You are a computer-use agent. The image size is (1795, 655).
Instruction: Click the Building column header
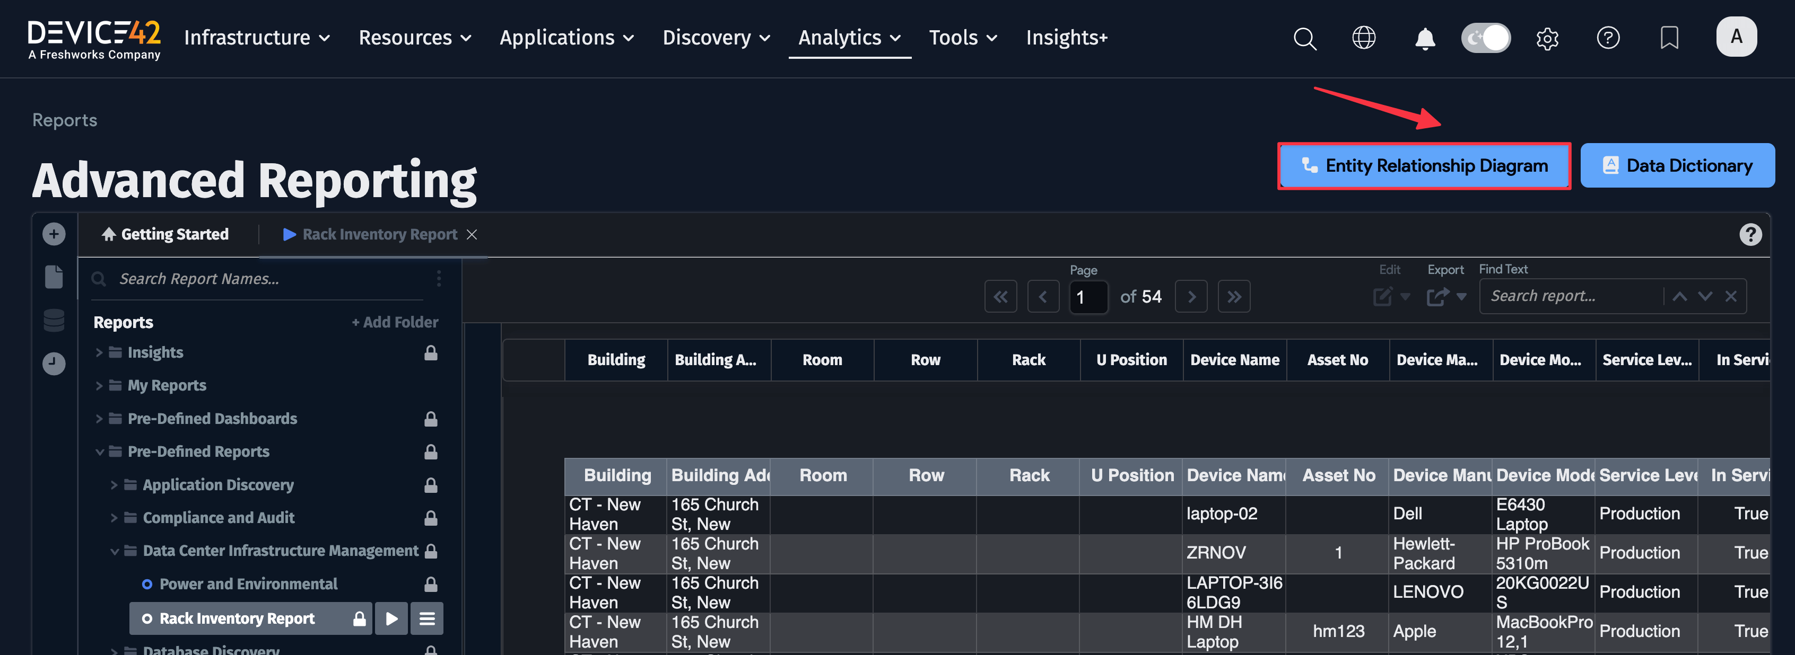pyautogui.click(x=616, y=360)
